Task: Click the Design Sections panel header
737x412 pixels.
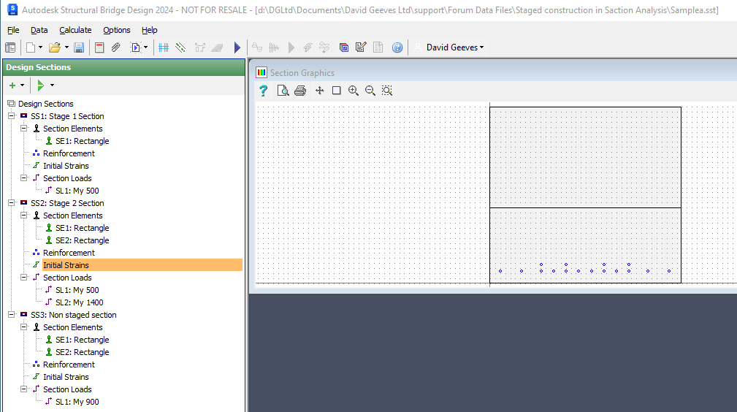Action: [124, 67]
